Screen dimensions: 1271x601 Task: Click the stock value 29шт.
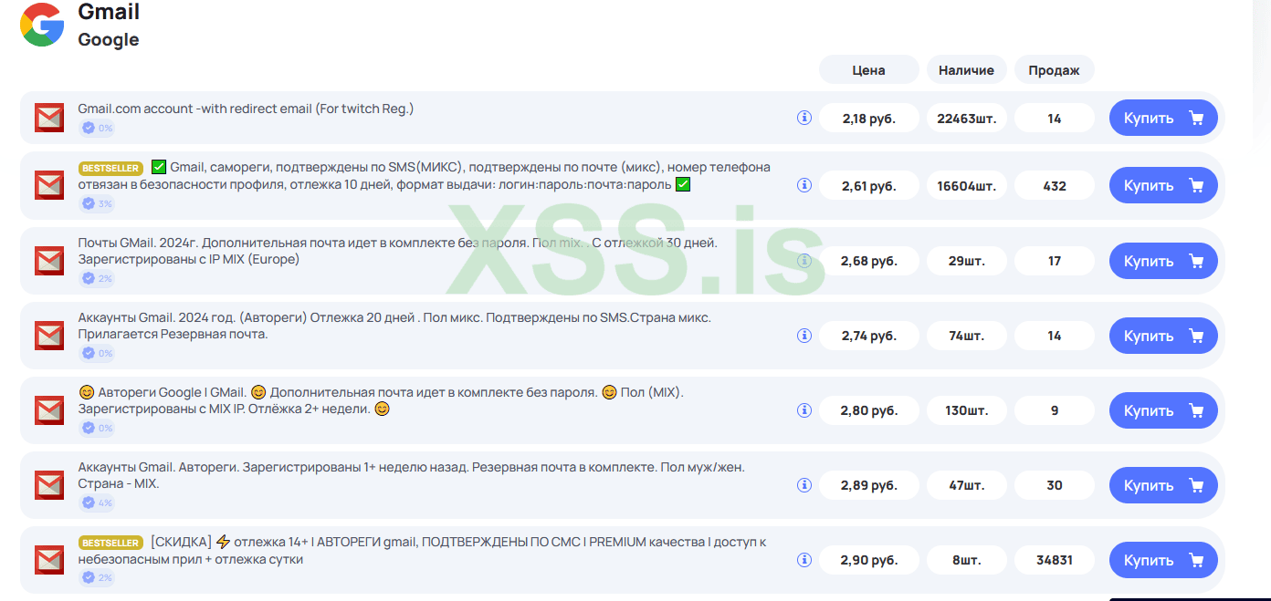(966, 261)
